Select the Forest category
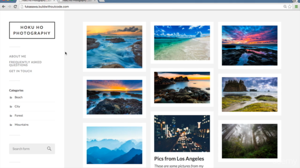The width and height of the screenshot is (300, 168). 19,116
